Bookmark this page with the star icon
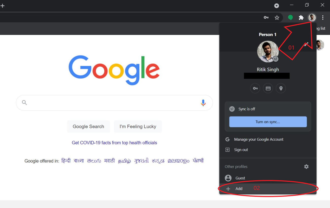The height and width of the screenshot is (208, 330). click(x=277, y=18)
